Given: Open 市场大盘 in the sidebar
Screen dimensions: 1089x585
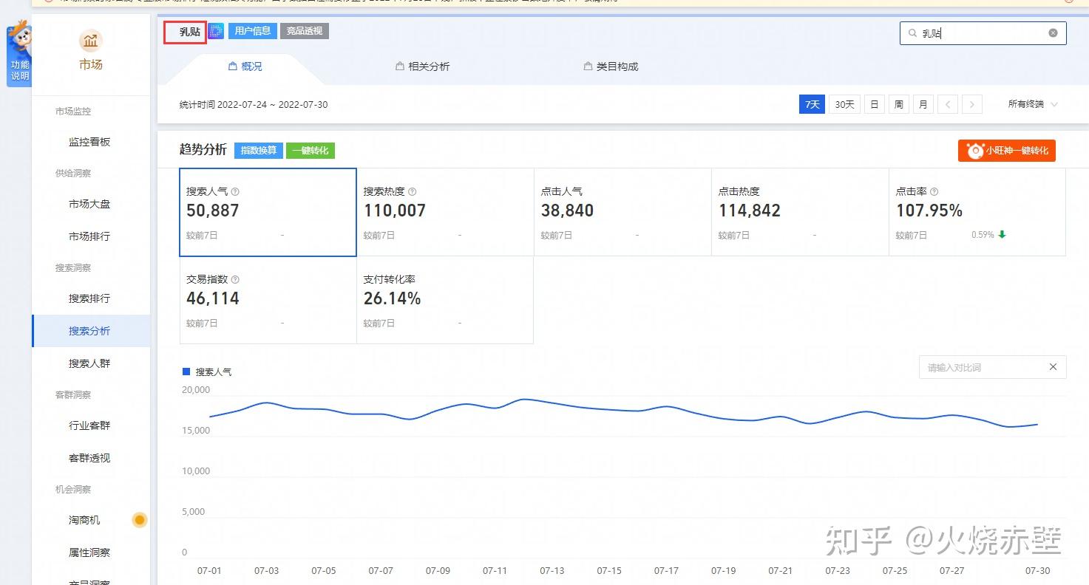Looking at the screenshot, I should coord(89,204).
